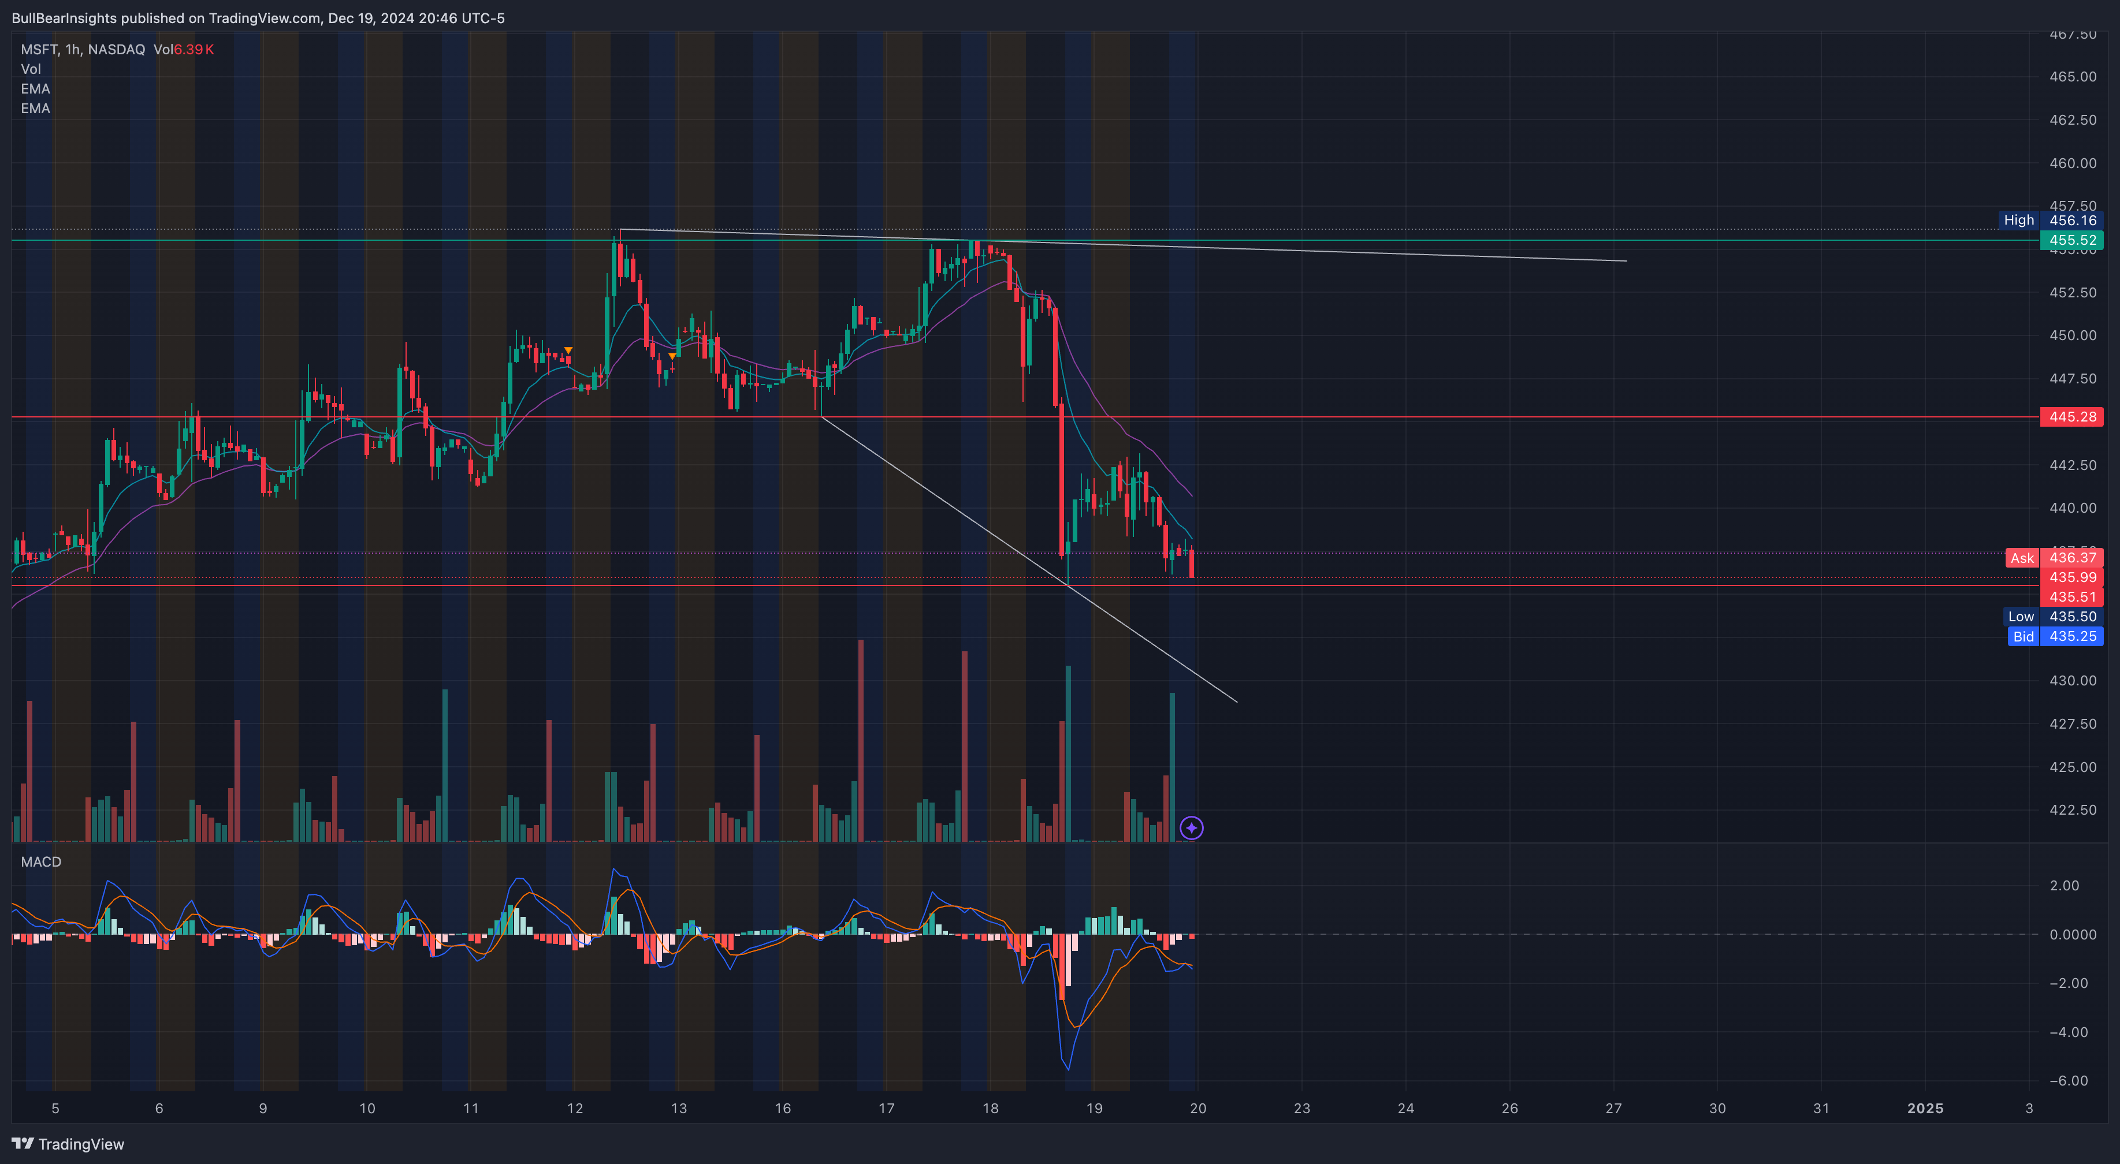Click the 2025 year label on time axis
Screen dimensions: 2120x1164
tap(1925, 1108)
